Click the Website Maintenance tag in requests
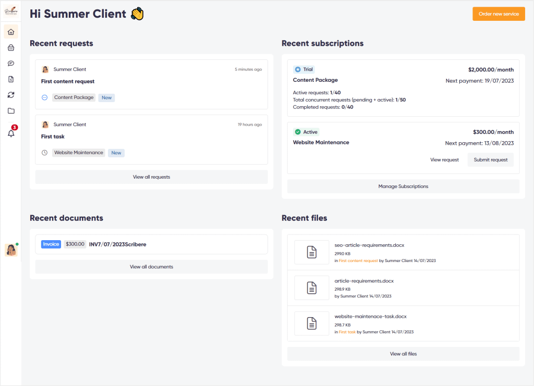The image size is (534, 386). coord(79,153)
